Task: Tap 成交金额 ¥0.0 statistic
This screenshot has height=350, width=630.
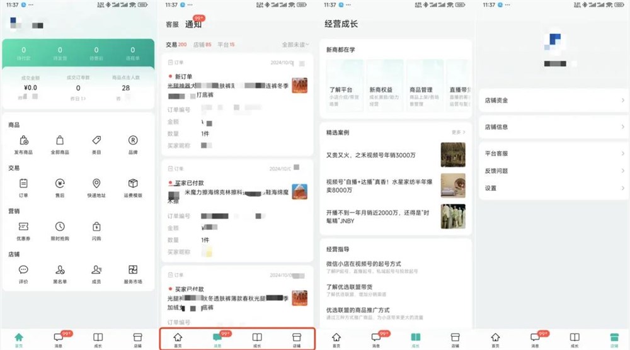Action: tap(30, 87)
